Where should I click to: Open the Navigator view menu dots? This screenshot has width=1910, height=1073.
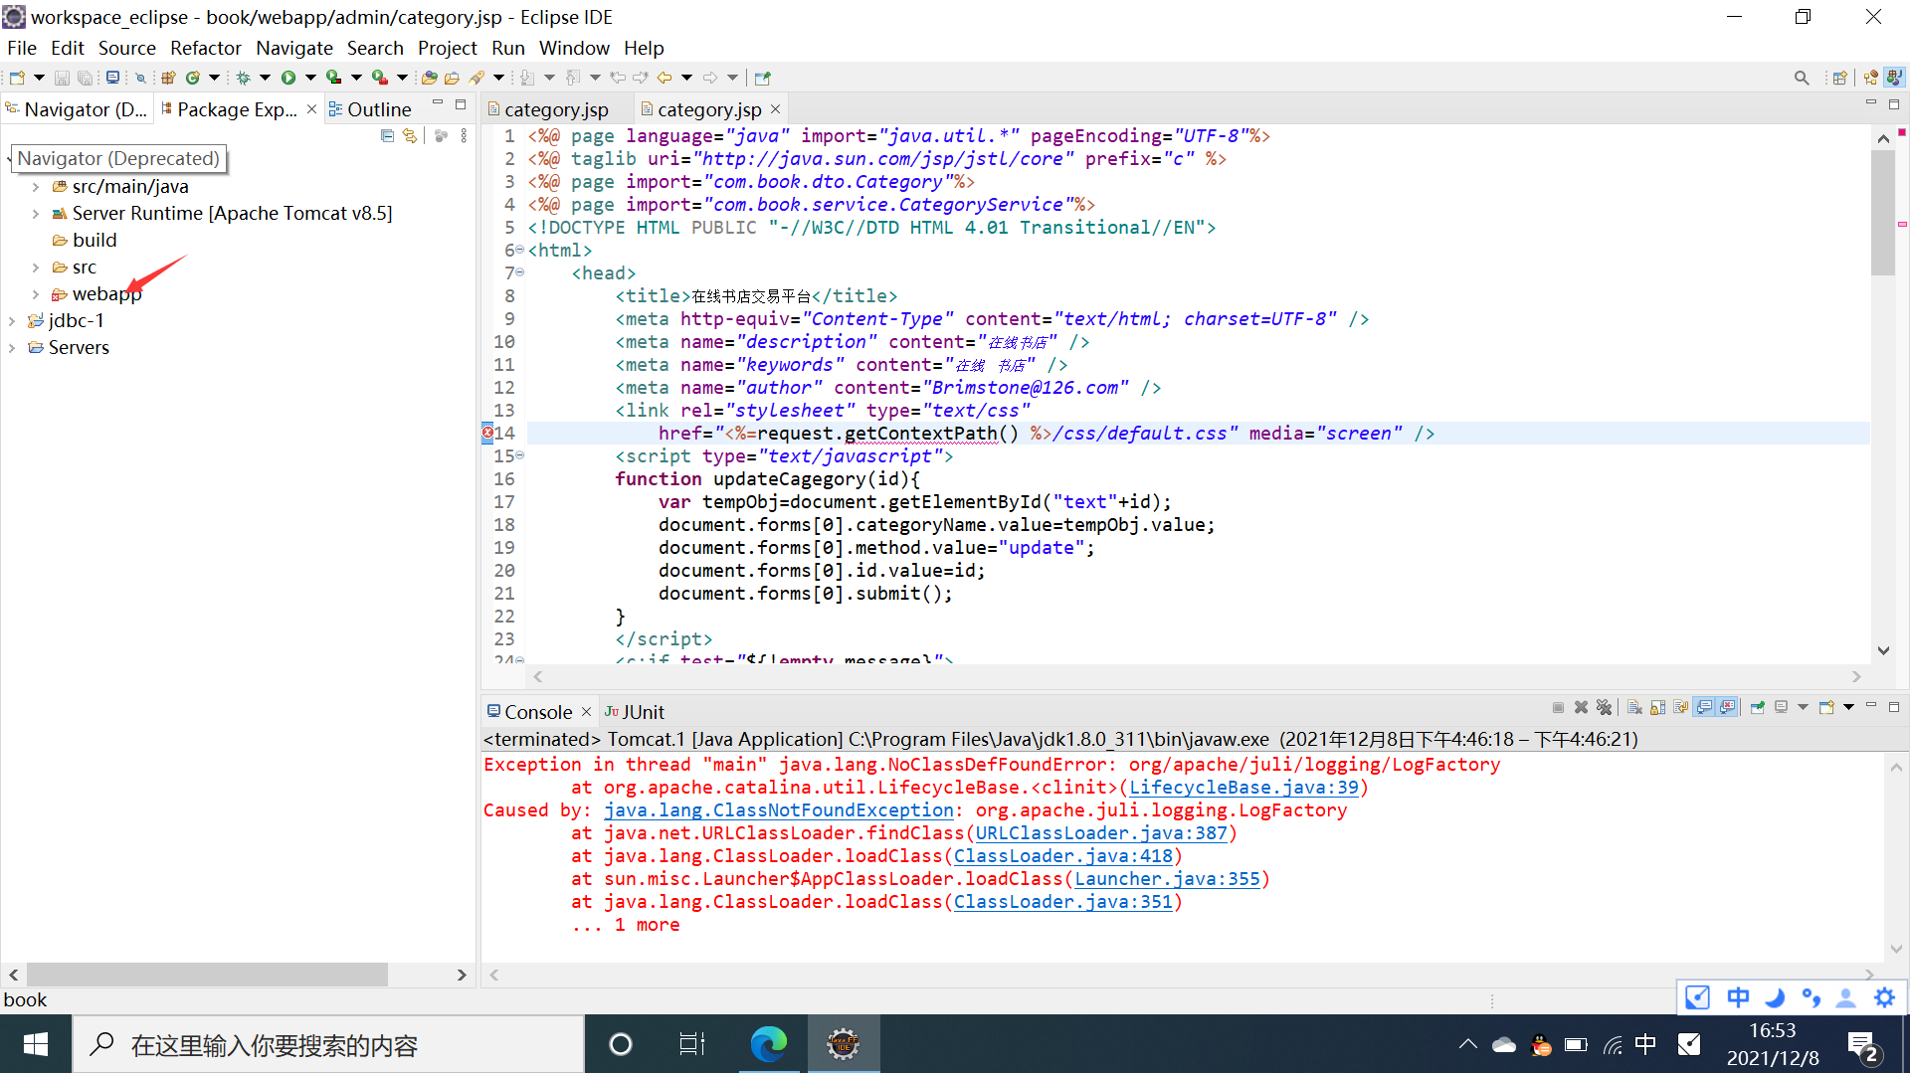(x=464, y=136)
